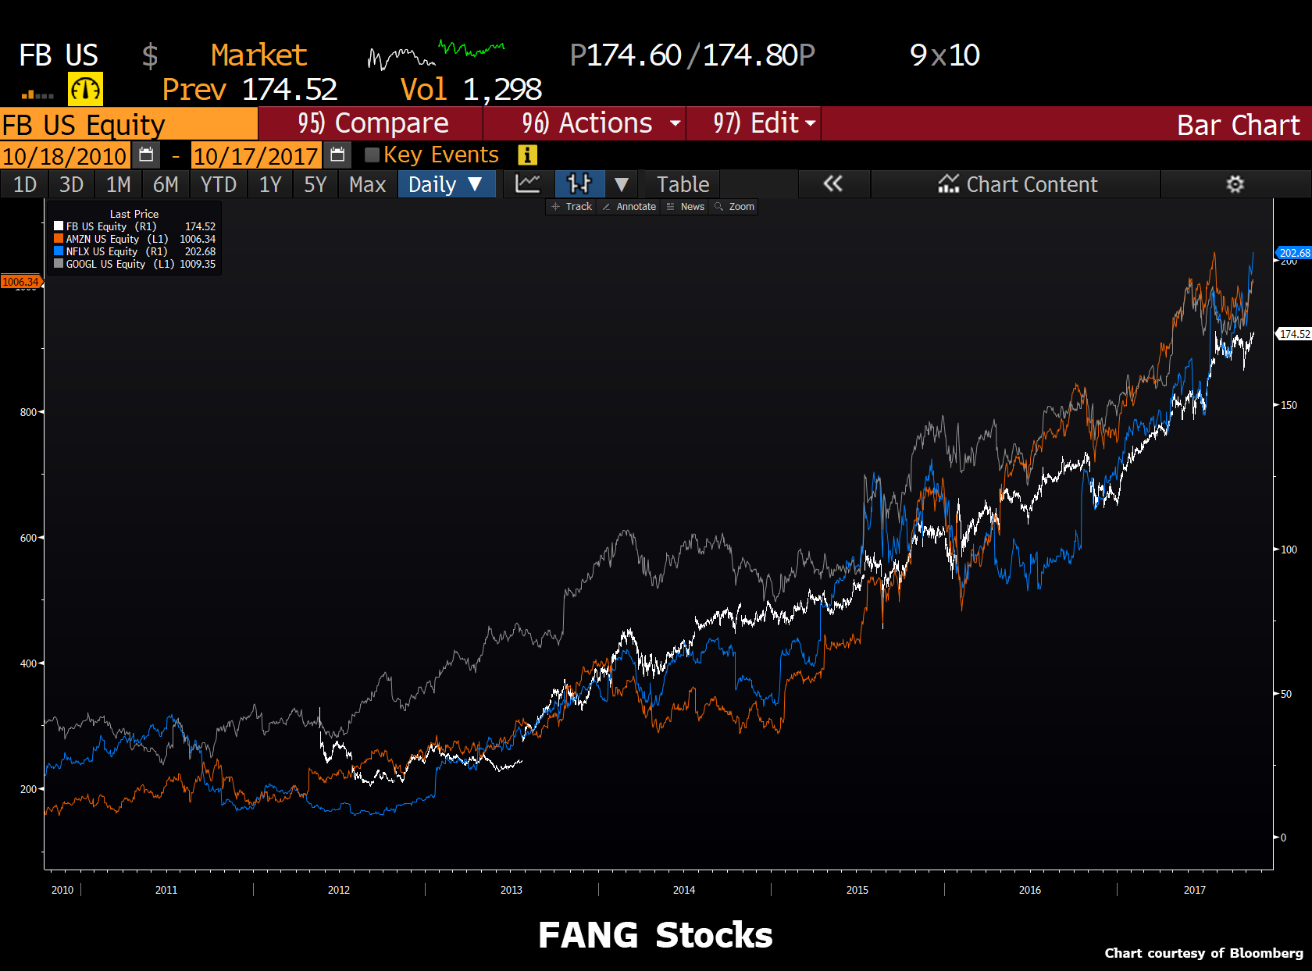Click the FB US Equity security field
The width and height of the screenshot is (1312, 971).
[x=129, y=124]
